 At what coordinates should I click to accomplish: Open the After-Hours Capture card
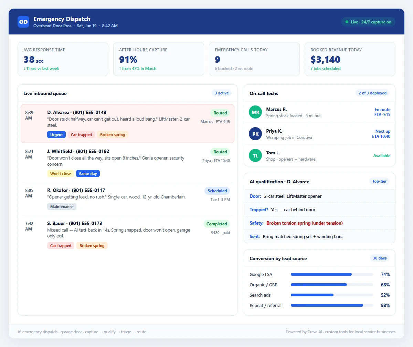click(x=159, y=59)
